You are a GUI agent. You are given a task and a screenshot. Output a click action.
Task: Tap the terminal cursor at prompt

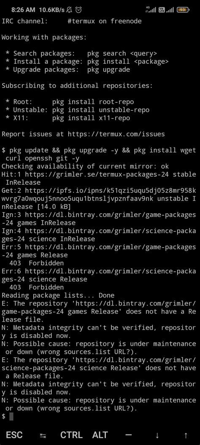[x=11, y=416]
